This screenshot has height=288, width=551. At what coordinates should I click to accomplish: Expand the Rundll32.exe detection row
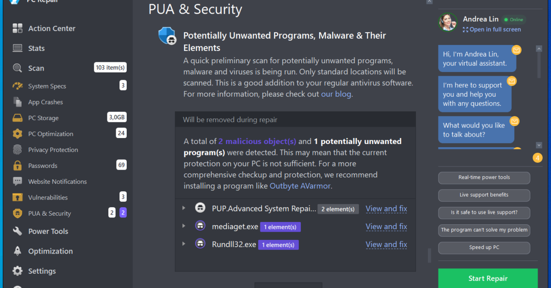pos(184,244)
